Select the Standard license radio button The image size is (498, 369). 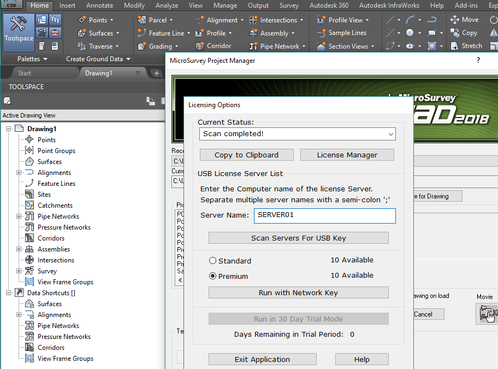pyautogui.click(x=213, y=261)
